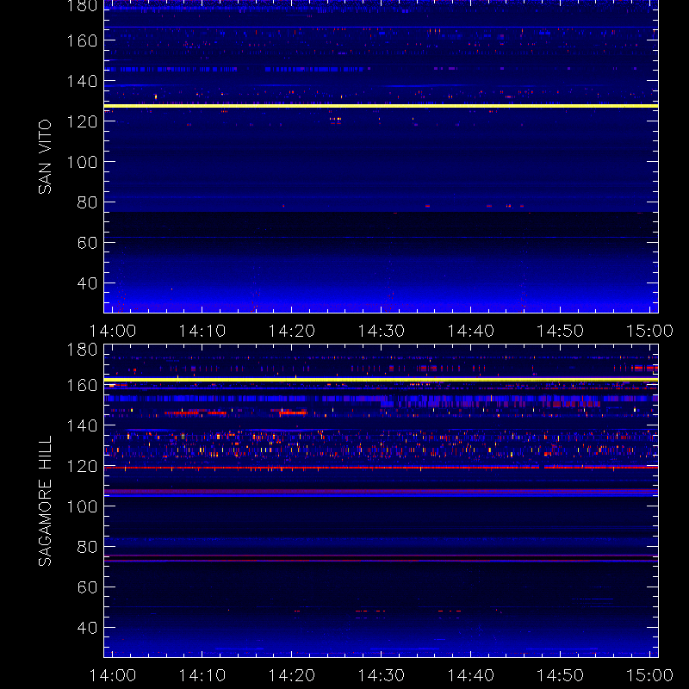
Task: Click the 14:50 time label under SAN VITO plot
Action: [x=560, y=331]
